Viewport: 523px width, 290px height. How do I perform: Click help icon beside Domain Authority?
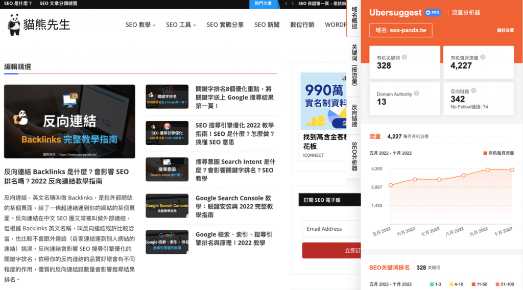click(x=416, y=93)
